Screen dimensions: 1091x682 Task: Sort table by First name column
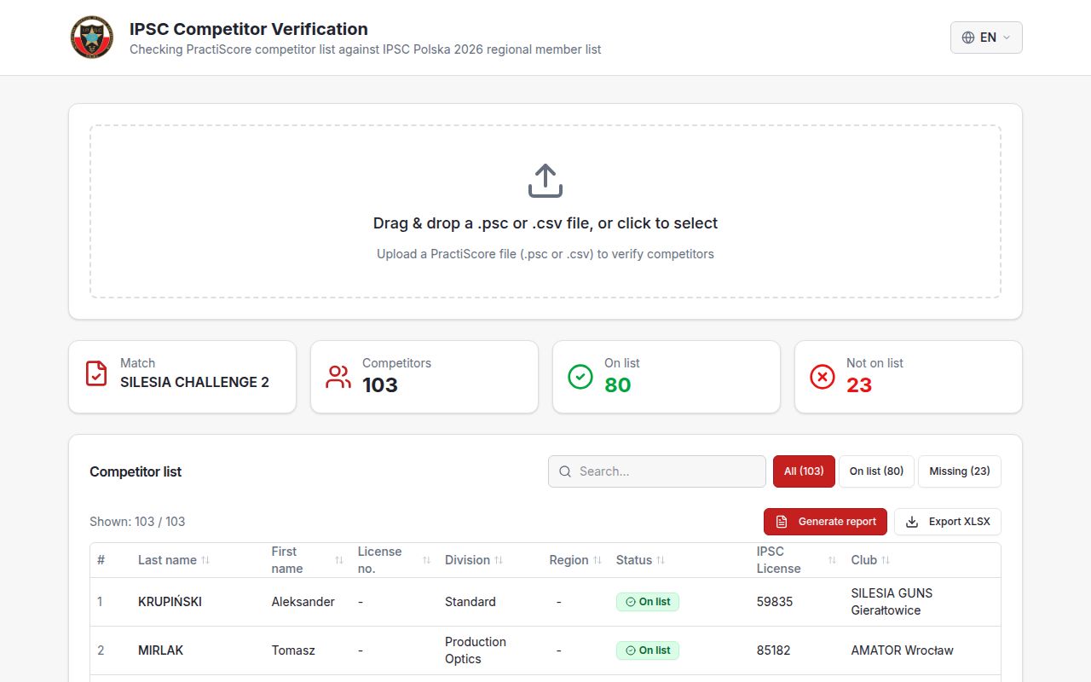[307, 560]
